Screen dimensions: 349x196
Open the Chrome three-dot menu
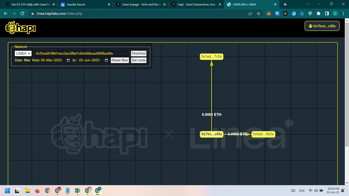[x=343, y=13]
